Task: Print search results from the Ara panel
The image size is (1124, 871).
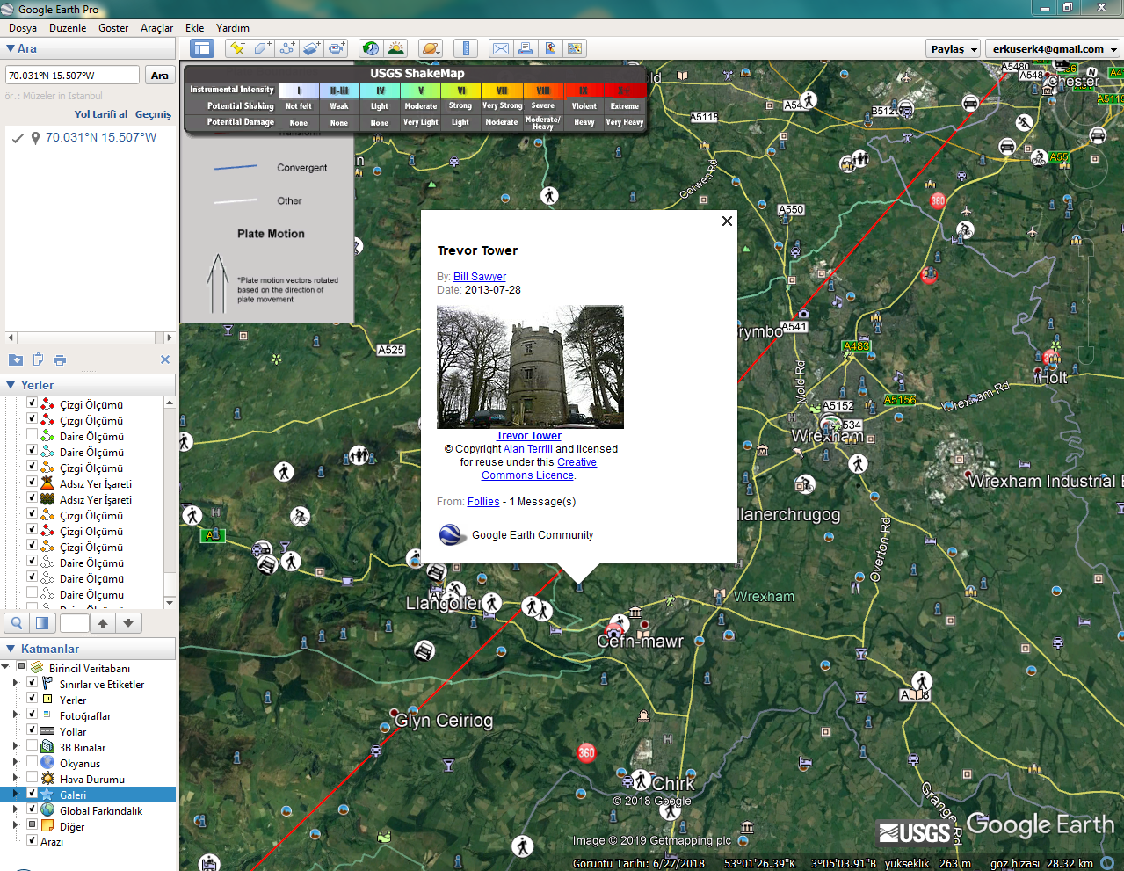Action: point(60,359)
